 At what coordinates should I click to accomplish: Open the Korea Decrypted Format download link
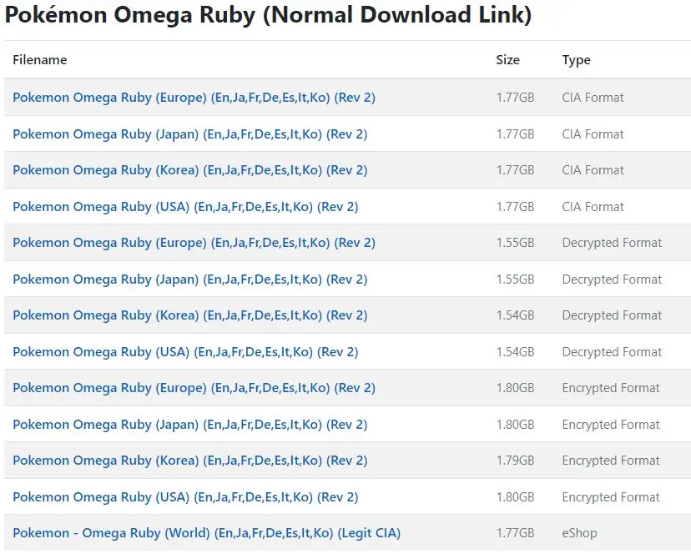(189, 315)
